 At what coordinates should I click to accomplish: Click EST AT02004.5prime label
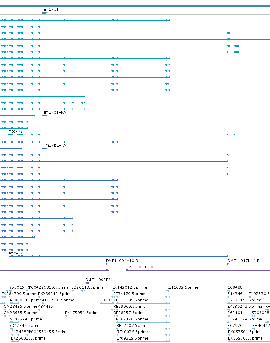coord(25,300)
